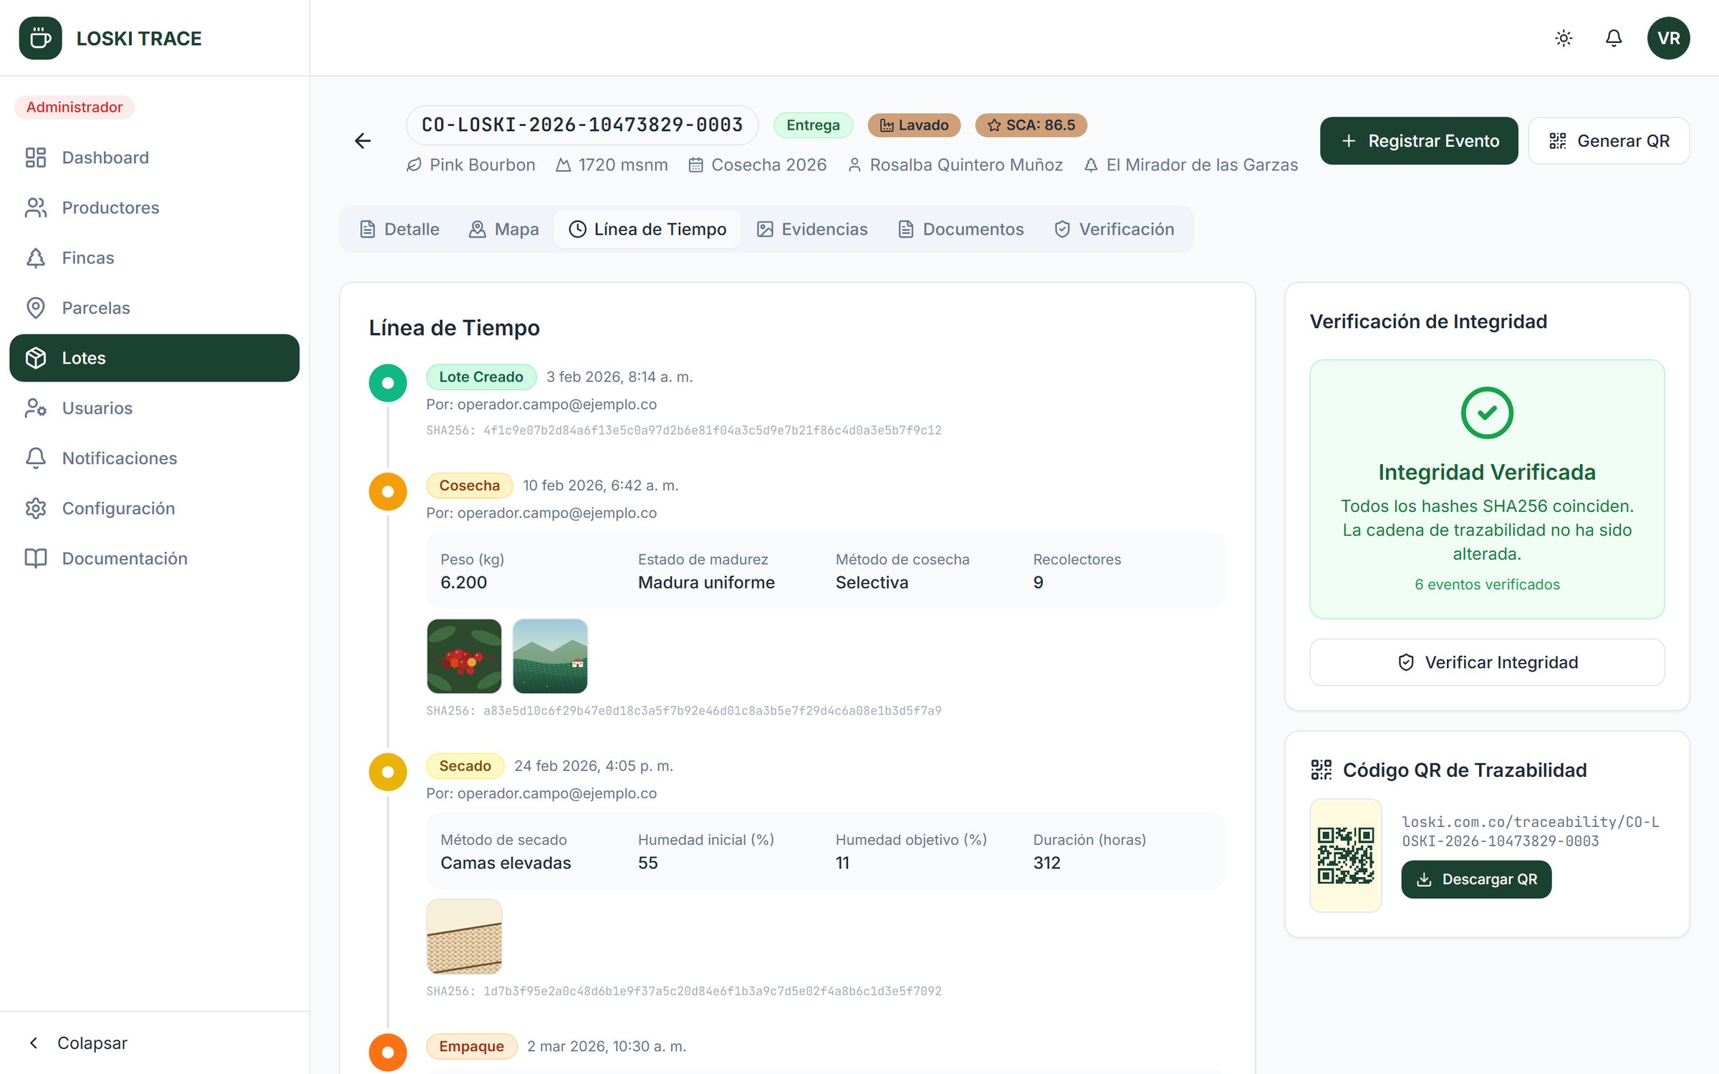Click the orange Cosecha timeline marker

(388, 492)
